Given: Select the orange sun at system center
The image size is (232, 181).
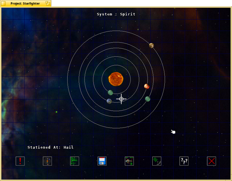Looking at the screenshot, I should coord(116,79).
